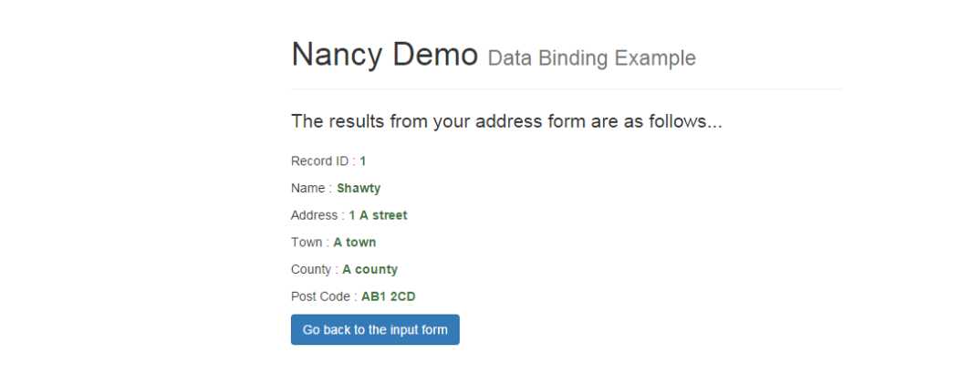The image size is (968, 384).
Task: Select the name value Shawty
Action: point(359,188)
